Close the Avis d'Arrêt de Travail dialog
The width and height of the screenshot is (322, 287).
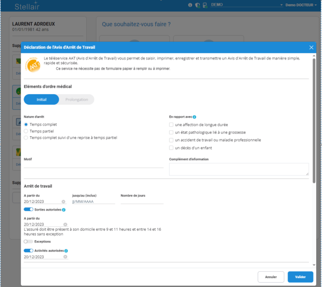(x=311, y=48)
